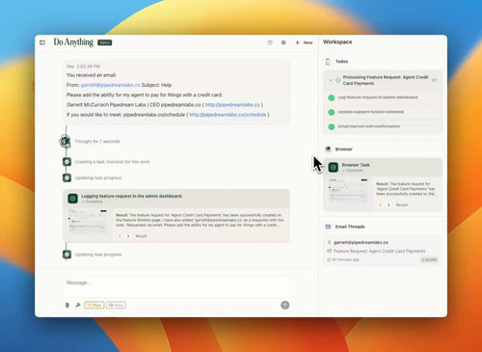
Task: Click the first Updating task progress step icon
Action: tap(67, 177)
